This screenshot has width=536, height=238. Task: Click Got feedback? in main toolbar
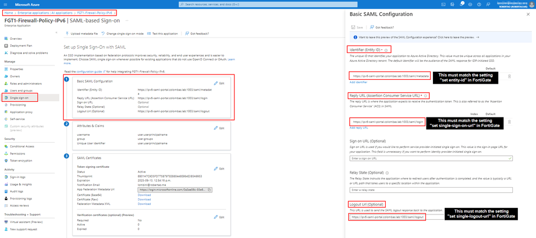tap(197, 34)
